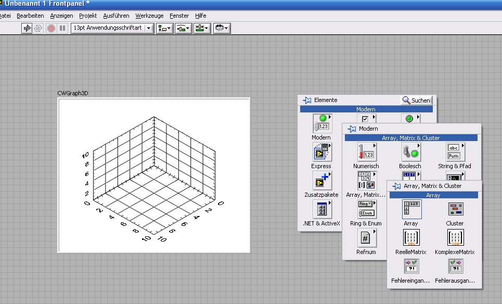This screenshot has width=502, height=304.
Task: Select the ReelleMatrix control icon
Action: coord(411,238)
